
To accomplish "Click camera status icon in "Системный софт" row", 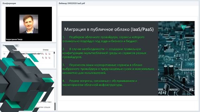I will coord(46,54).
